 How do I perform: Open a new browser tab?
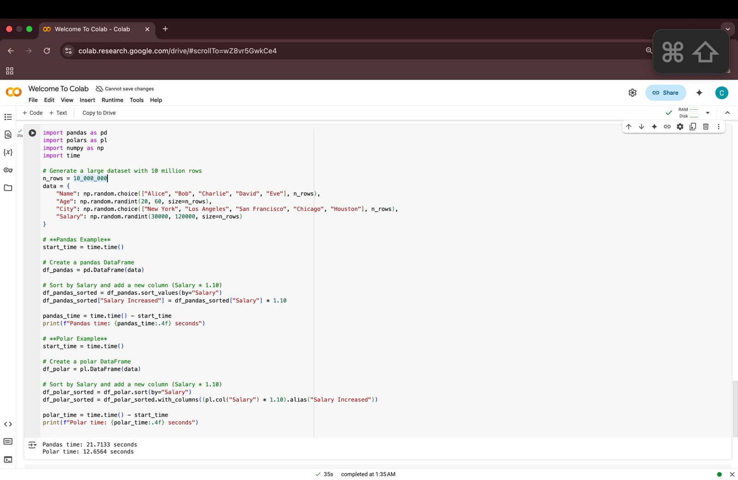tap(165, 29)
